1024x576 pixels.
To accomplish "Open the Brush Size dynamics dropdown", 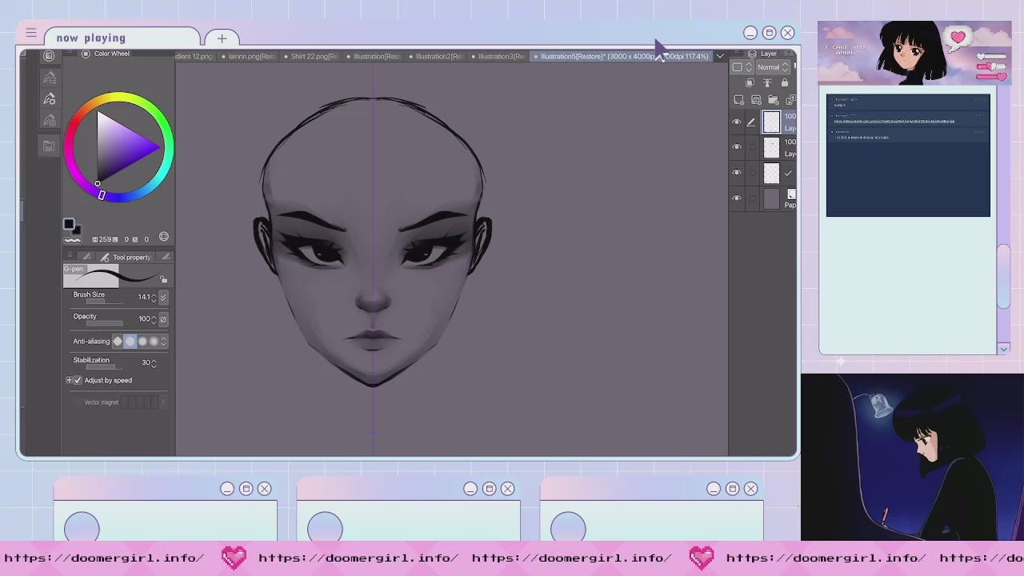I will [163, 297].
